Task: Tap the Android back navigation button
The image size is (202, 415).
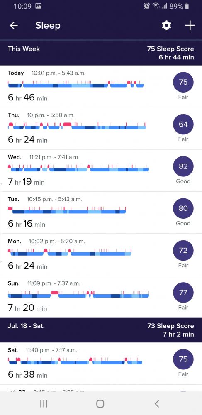Action: (x=157, y=404)
